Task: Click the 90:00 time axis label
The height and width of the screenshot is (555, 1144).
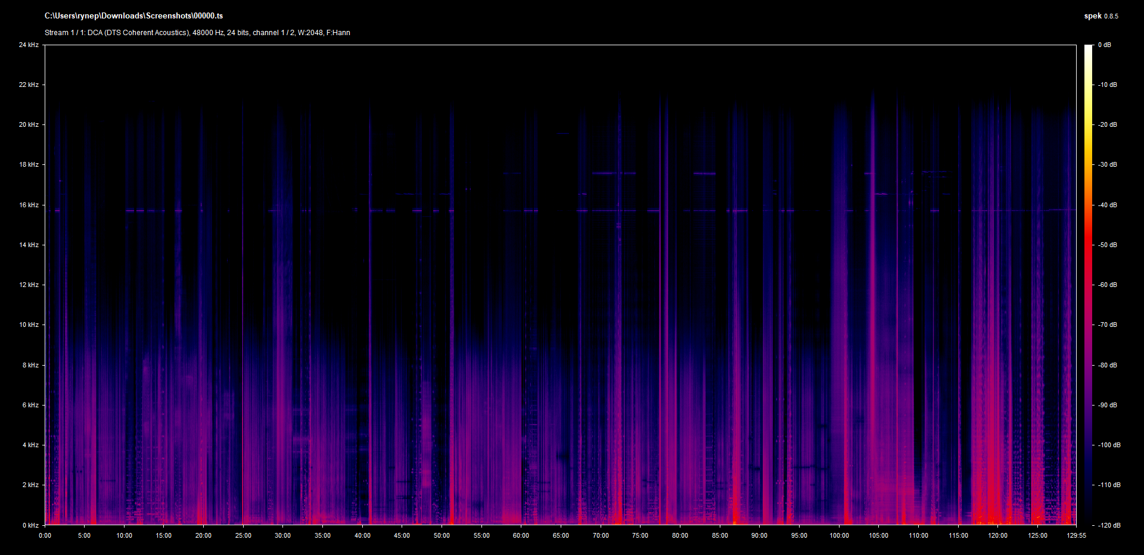Action: pos(759,535)
